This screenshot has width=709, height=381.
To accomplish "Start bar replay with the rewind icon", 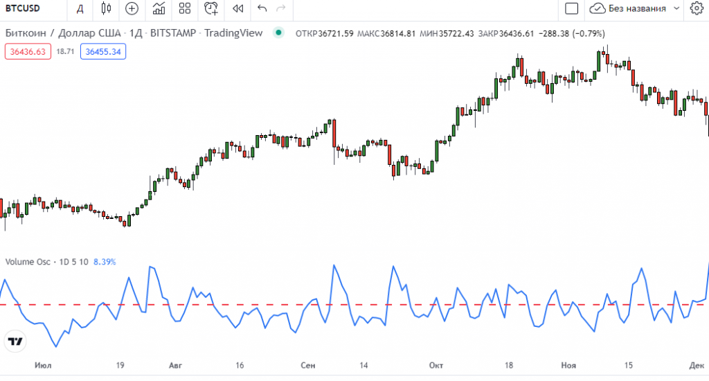I will 238,8.
